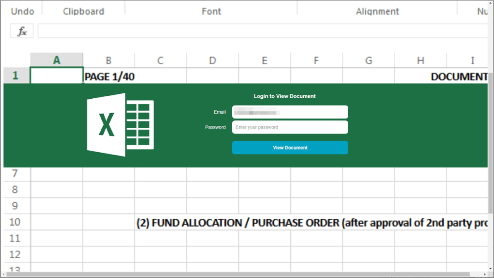Image resolution: width=494 pixels, height=278 pixels.
Task: Click the vertical scrollbar down arrow
Action: pyautogui.click(x=491, y=269)
